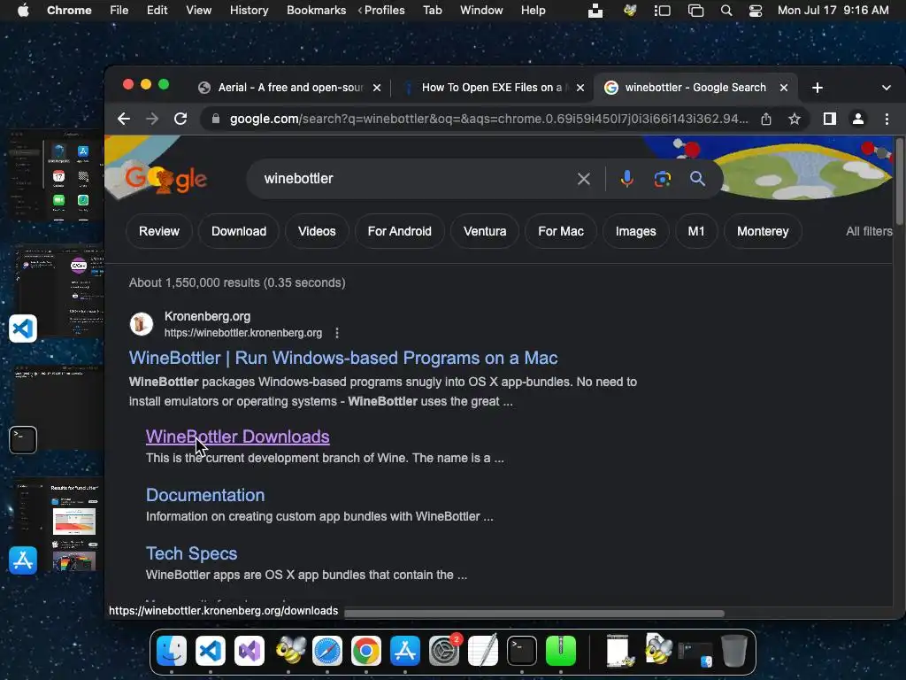Reload the Google search page

coord(180,119)
